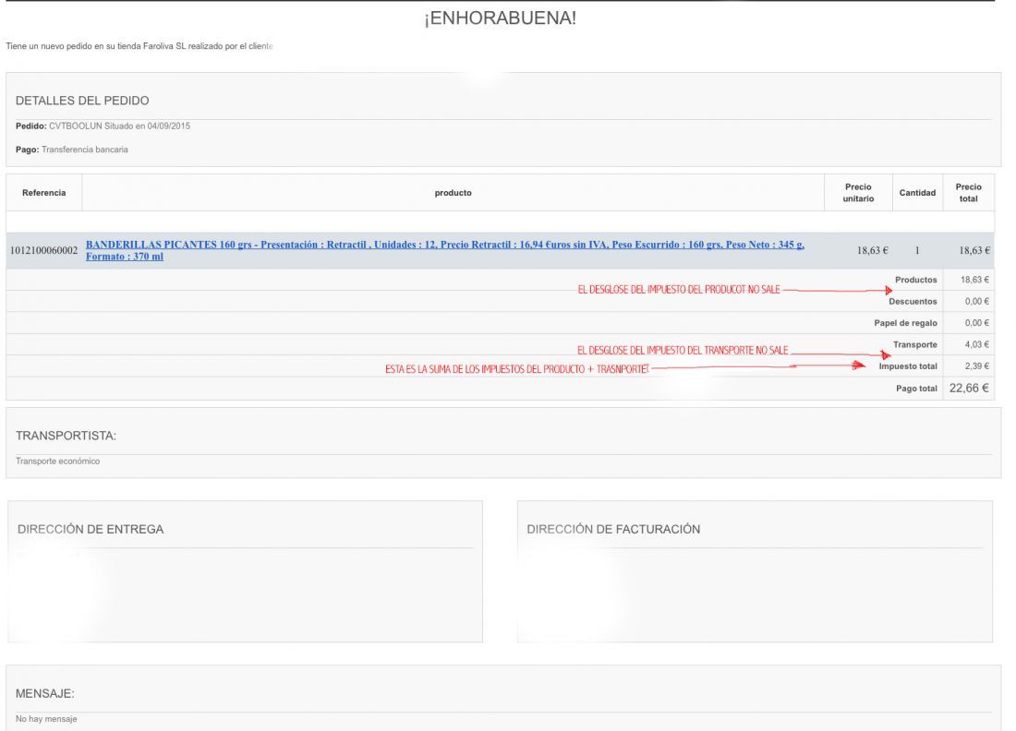Screen dimensions: 1016x731
Task: Select the 'Transporte' summary label
Action: [915, 344]
